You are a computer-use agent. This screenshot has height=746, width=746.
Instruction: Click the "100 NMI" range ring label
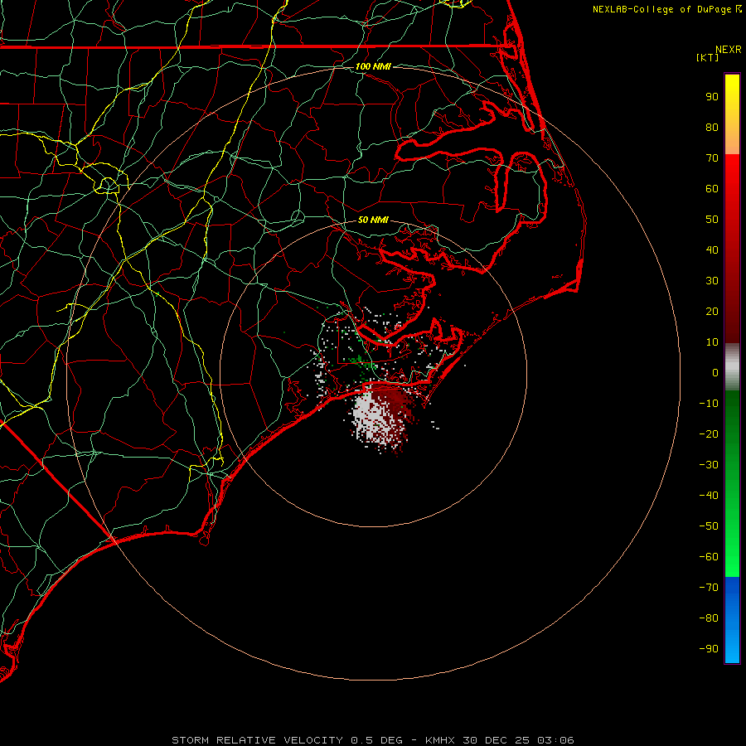point(373,66)
